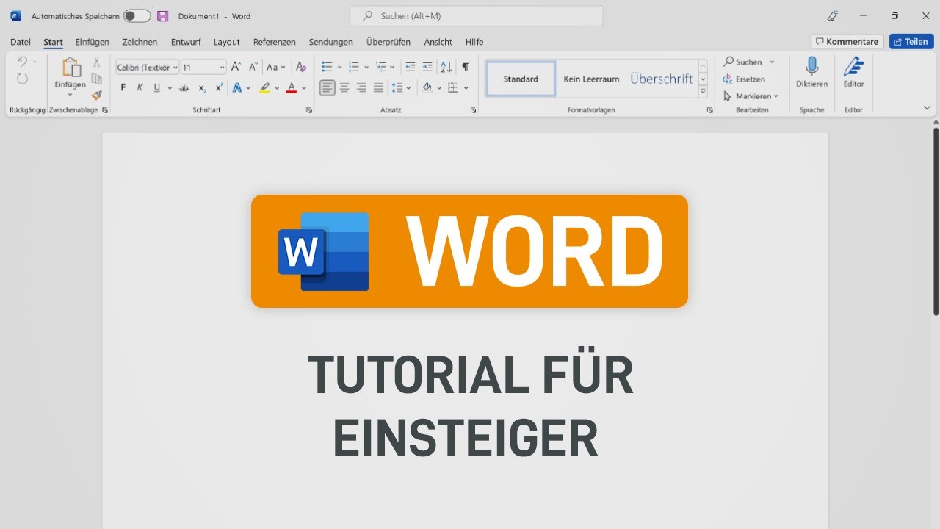The width and height of the screenshot is (940, 529).
Task: Toggle italic K formatting
Action: pyautogui.click(x=140, y=88)
